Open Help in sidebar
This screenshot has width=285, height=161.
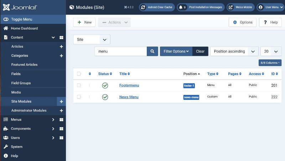point(14,156)
